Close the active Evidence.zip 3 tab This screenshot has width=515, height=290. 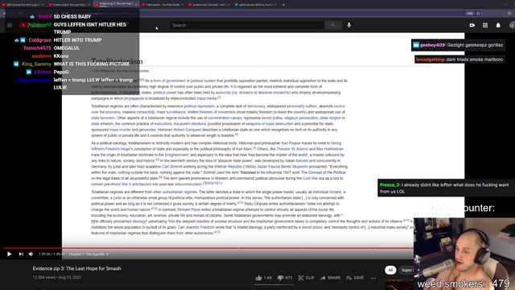[136, 5]
